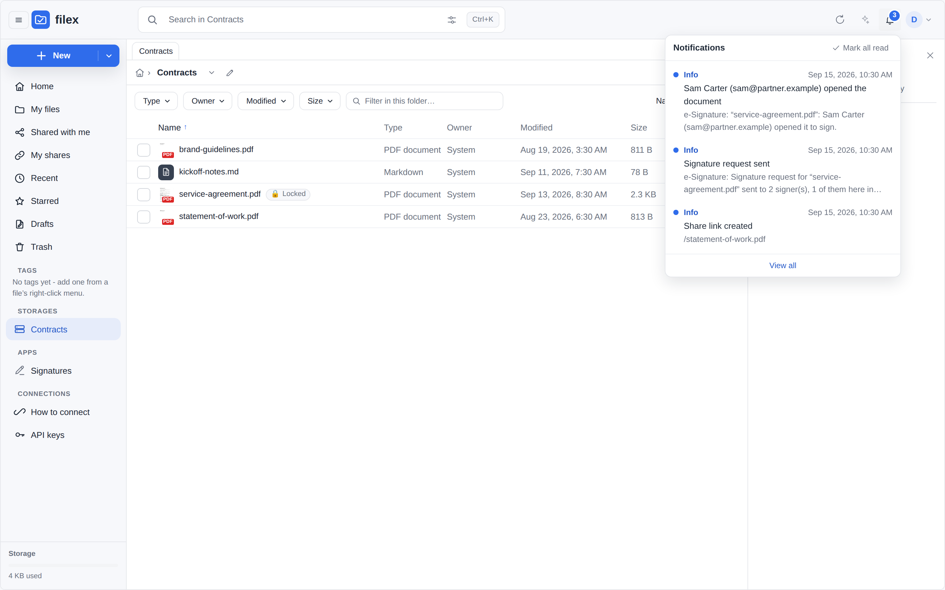The height and width of the screenshot is (590, 945).
Task: Select the Contracts tab
Action: coord(156,51)
